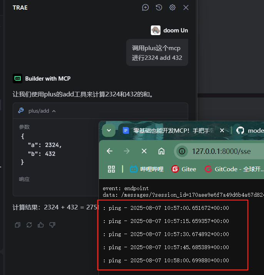
Task: Open TRAE settings gear icon
Action: pos(172,8)
